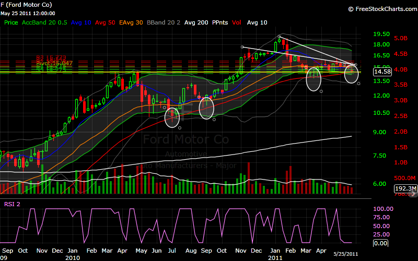
Task: Click the 1.0B volume axis label
Action: pos(401,162)
